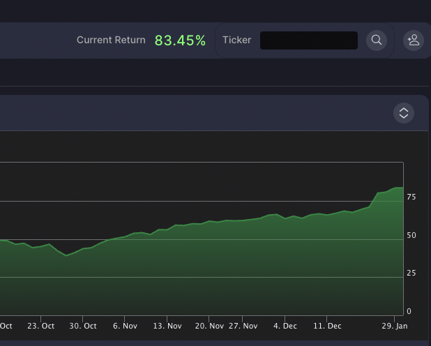Screen dimensions: 431x346
Task: Select the 30. Oct date on x-axis
Action: click(83, 326)
